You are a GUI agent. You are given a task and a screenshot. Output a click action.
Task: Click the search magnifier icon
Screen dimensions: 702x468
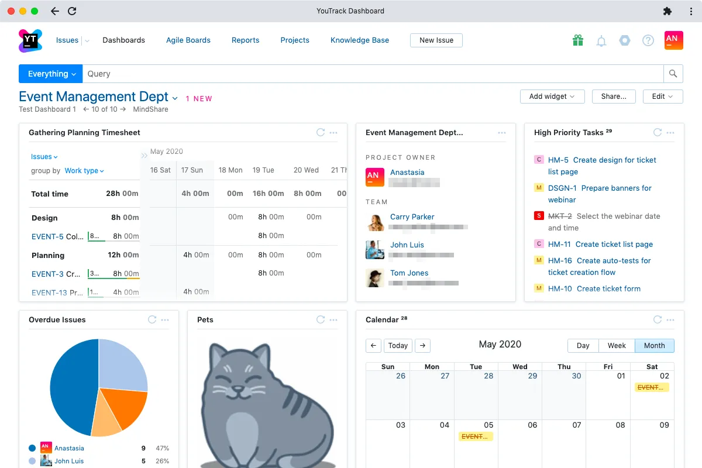tap(673, 74)
